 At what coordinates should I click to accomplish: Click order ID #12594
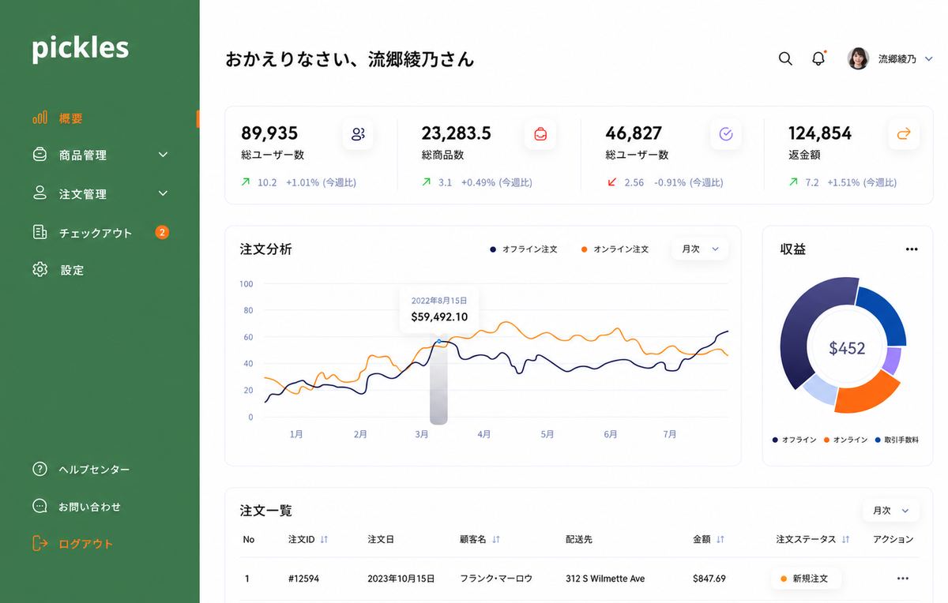coord(304,579)
